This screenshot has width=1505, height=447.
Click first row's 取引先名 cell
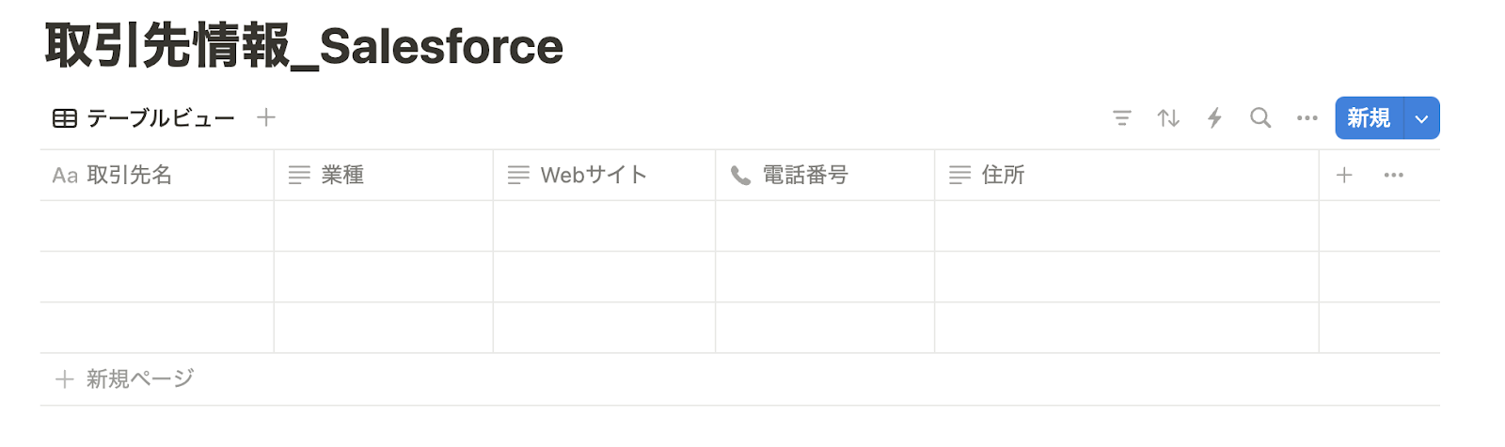point(156,226)
